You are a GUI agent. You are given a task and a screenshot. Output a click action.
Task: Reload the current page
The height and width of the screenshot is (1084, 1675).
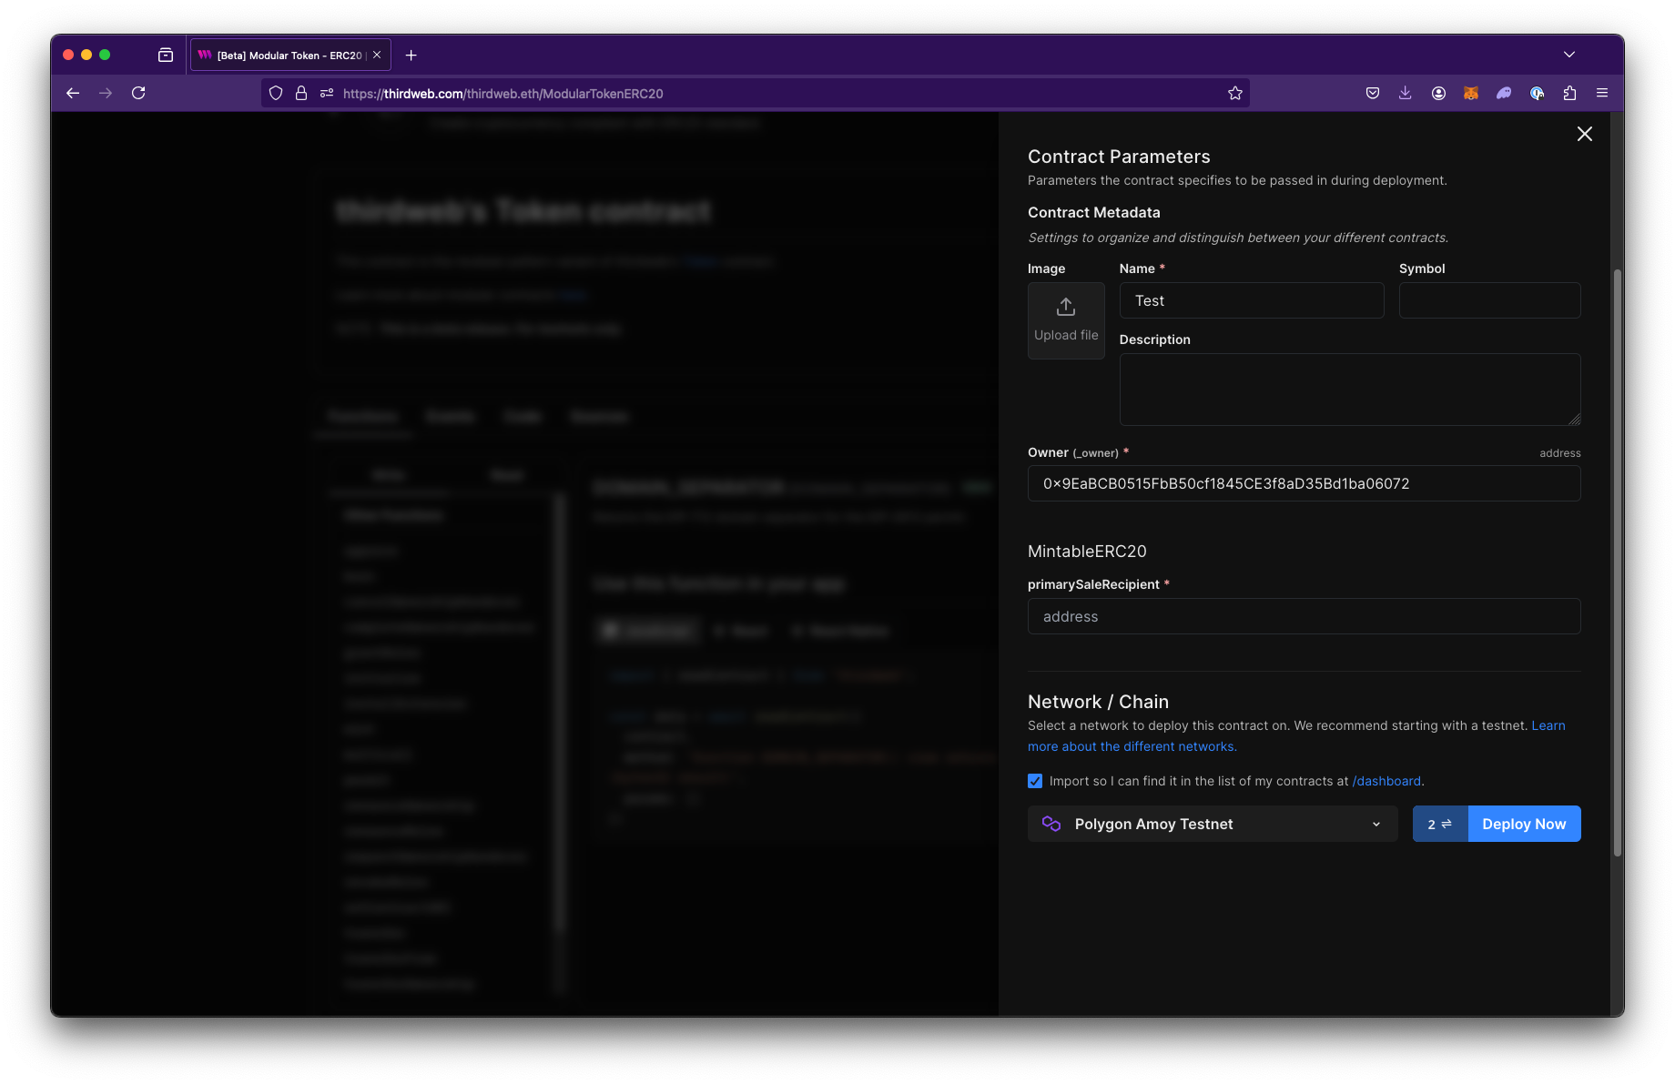pyautogui.click(x=138, y=93)
